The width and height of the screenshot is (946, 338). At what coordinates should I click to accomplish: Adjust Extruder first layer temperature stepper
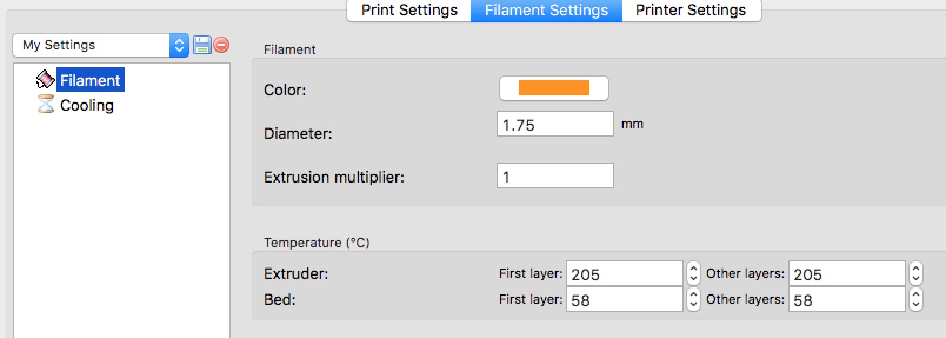point(694,273)
